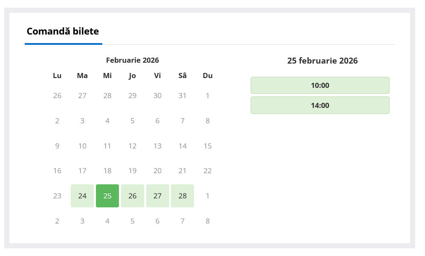Screen dimensions: 425x256
Task: Select Saturday February 28
Action: pos(182,196)
